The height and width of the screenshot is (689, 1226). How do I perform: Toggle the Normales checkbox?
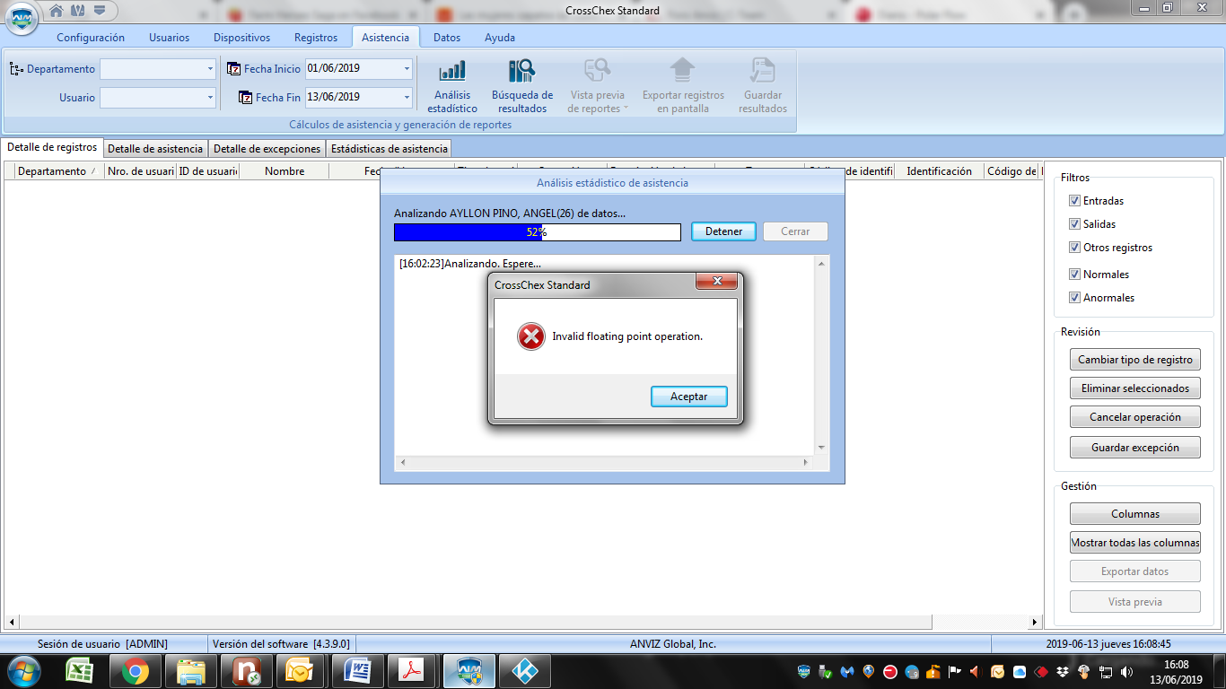click(x=1074, y=275)
